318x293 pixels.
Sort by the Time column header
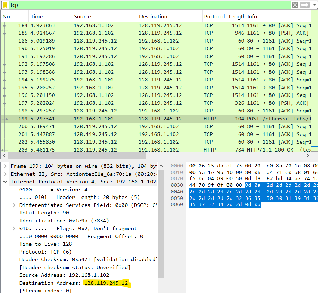[x=50, y=16]
